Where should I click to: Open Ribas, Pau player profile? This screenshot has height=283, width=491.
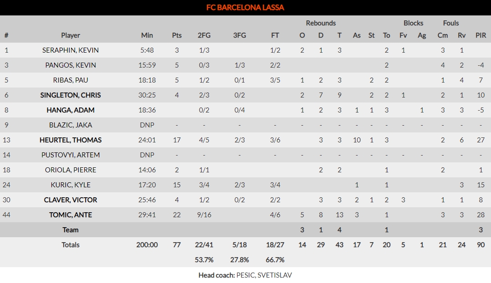coord(71,80)
